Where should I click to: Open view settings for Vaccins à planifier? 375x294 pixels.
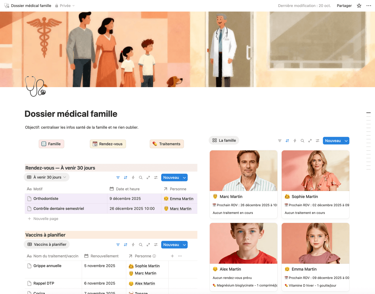[156, 245]
